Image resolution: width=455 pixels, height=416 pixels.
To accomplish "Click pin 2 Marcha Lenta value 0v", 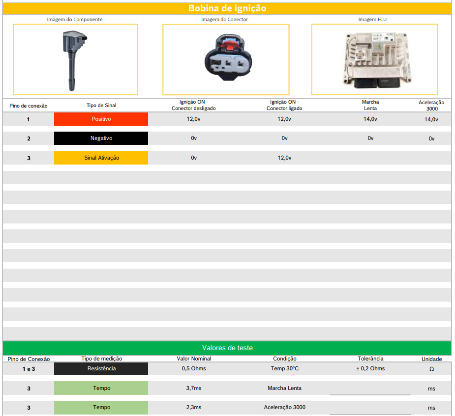I will (370, 138).
